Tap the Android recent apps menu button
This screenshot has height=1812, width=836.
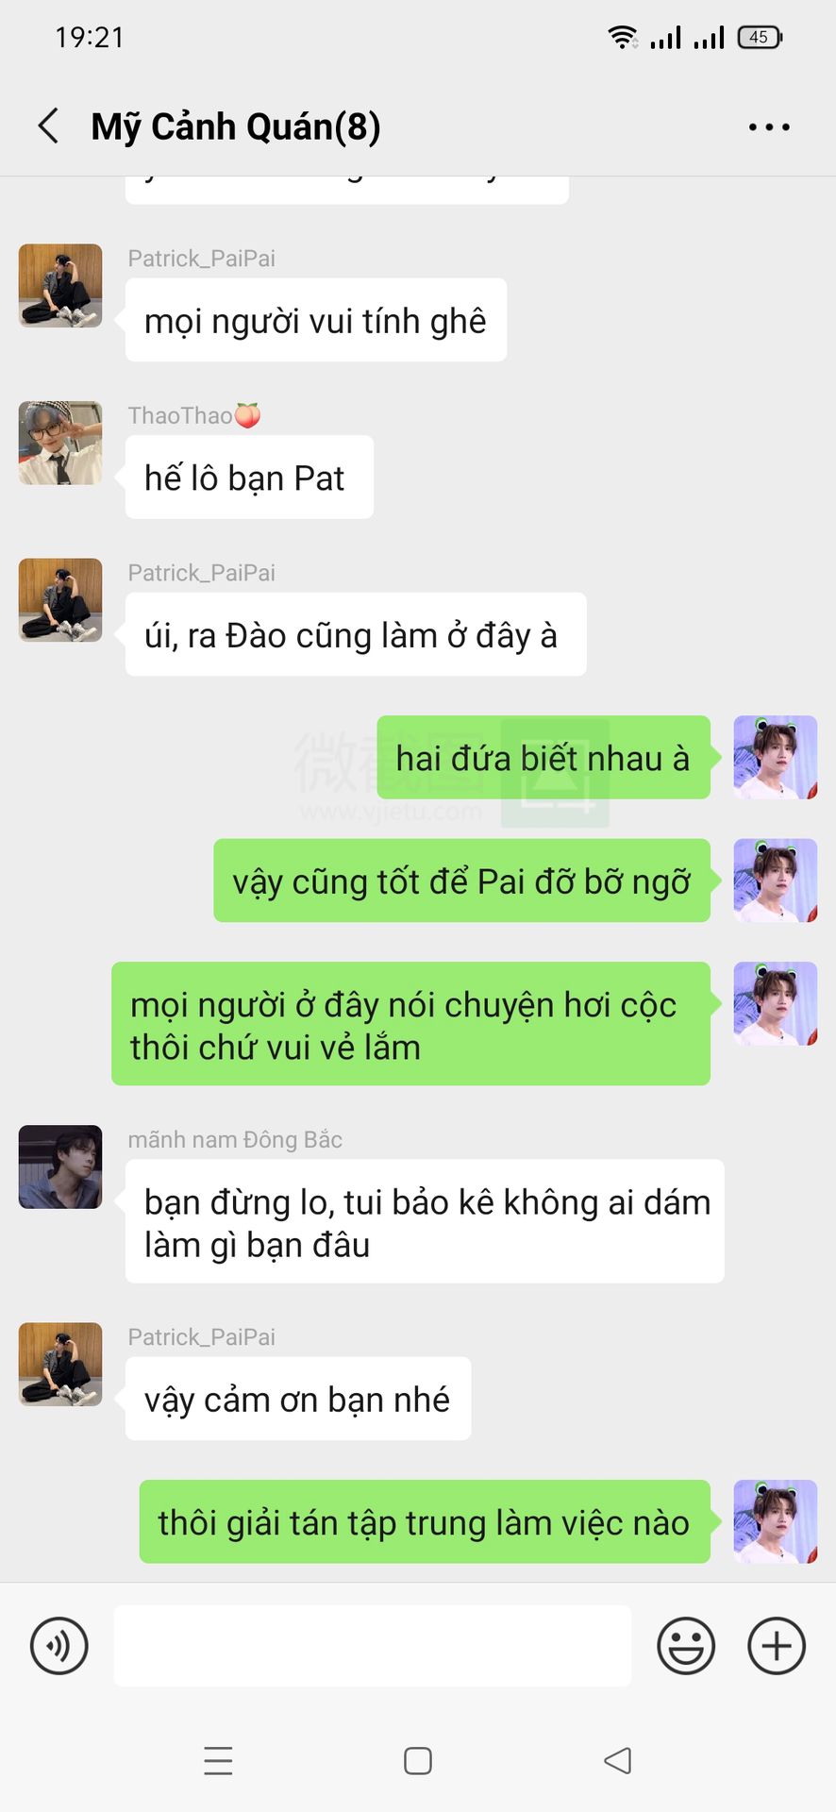pyautogui.click(x=218, y=1761)
